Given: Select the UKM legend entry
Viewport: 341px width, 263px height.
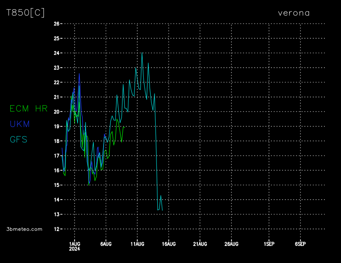Looking at the screenshot, I should [20, 124].
